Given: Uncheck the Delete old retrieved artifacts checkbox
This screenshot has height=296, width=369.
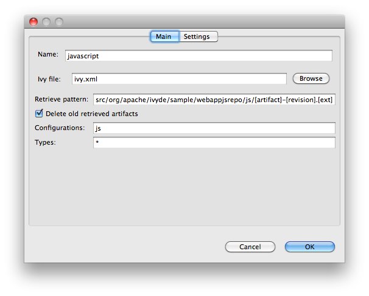Looking at the screenshot, I should click(40, 113).
